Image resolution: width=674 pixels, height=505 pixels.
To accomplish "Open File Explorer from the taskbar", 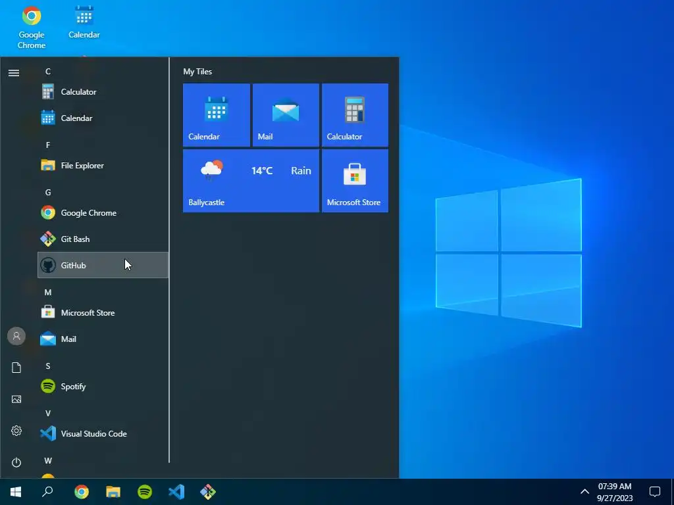I will [x=113, y=492].
